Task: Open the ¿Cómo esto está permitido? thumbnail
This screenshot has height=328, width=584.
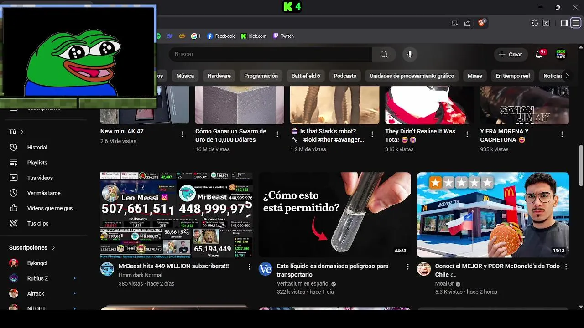Action: 335,215
